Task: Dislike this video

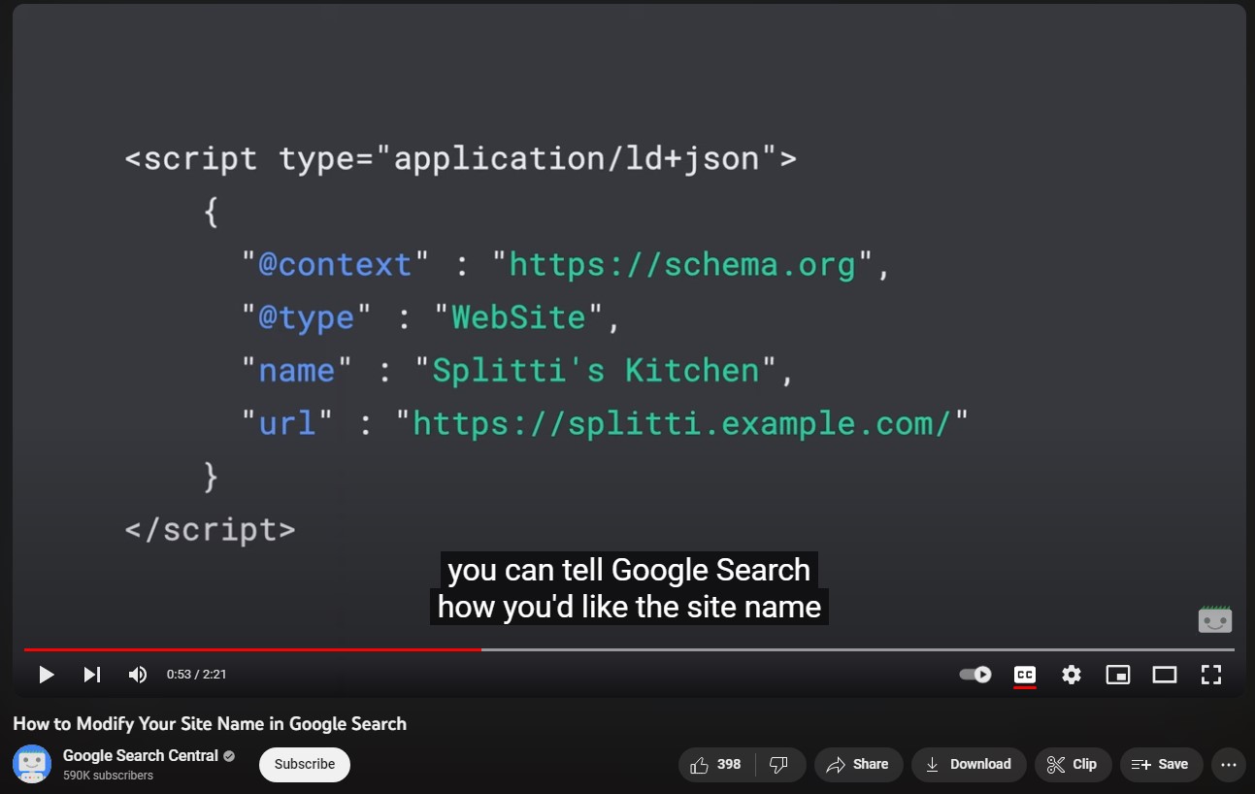Action: click(779, 765)
